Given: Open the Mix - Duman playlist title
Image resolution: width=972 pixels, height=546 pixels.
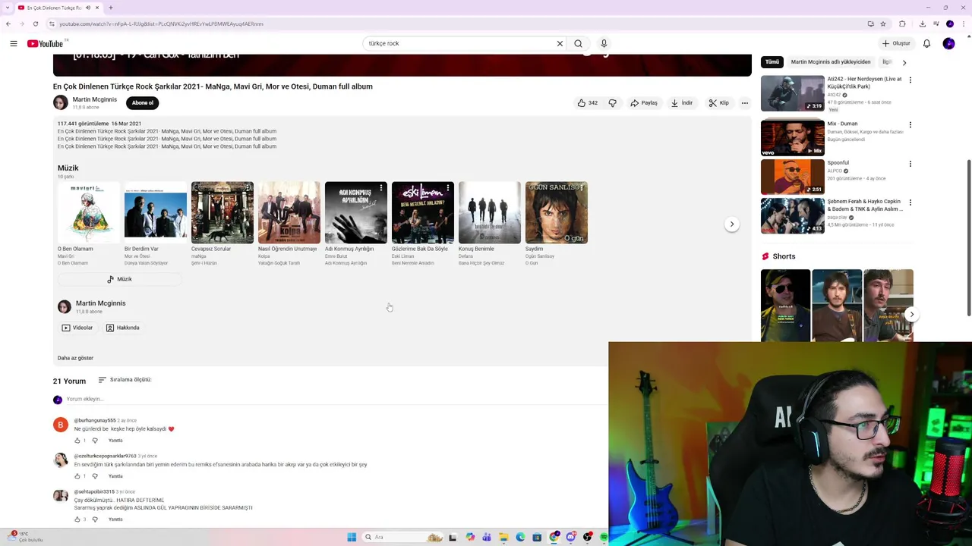Looking at the screenshot, I should point(842,124).
